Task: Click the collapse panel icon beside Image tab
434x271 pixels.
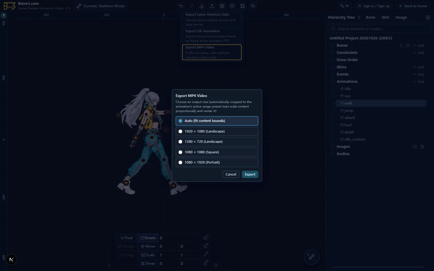Action: tap(428, 17)
